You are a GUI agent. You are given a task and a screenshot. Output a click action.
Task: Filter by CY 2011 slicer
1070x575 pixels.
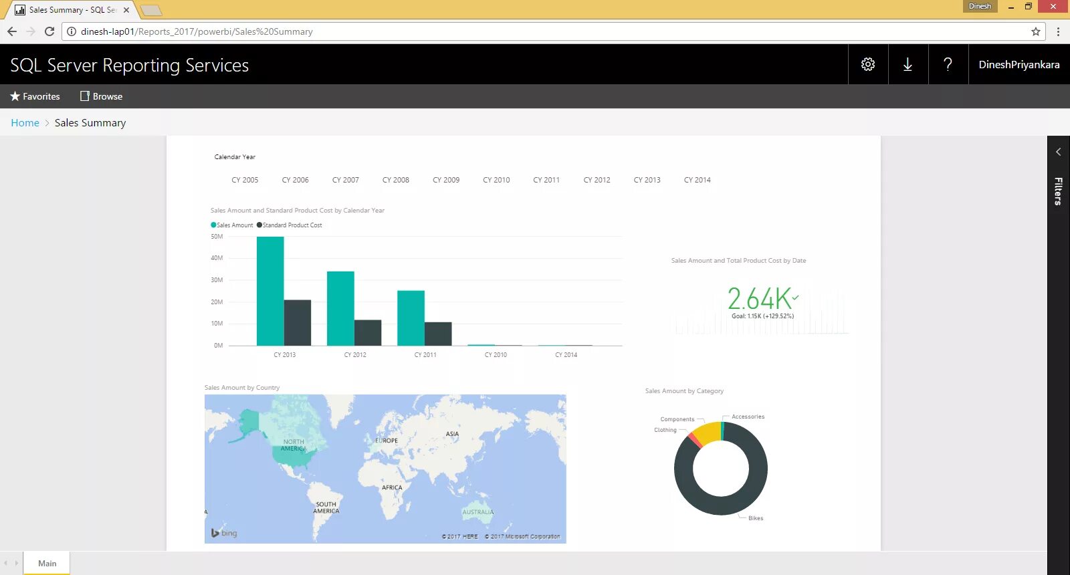[x=546, y=180]
